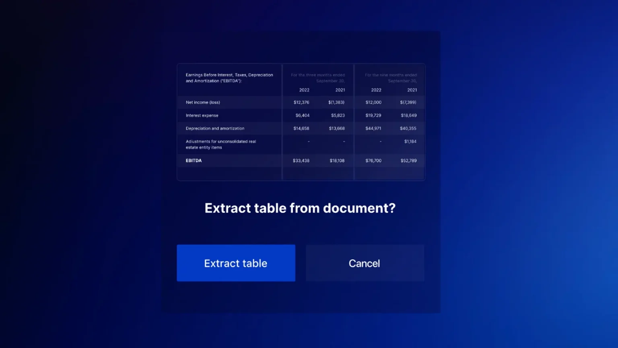Select the $33,438 EBITDA cell
Screen dimensions: 618x348
[301, 160]
